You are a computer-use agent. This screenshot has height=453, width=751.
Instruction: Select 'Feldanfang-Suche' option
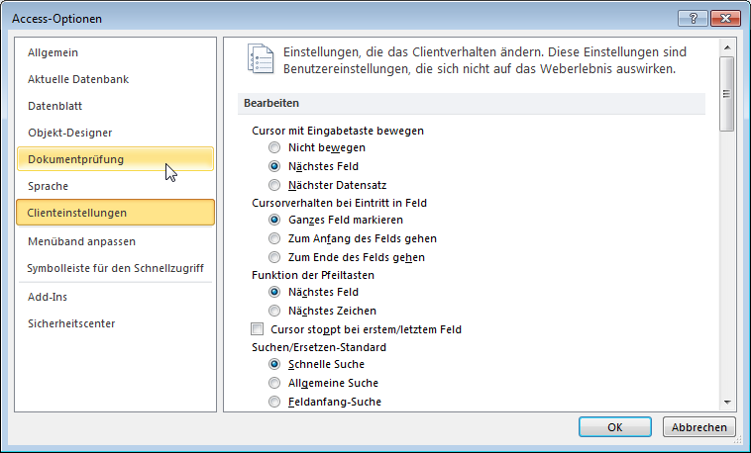pyautogui.click(x=275, y=402)
